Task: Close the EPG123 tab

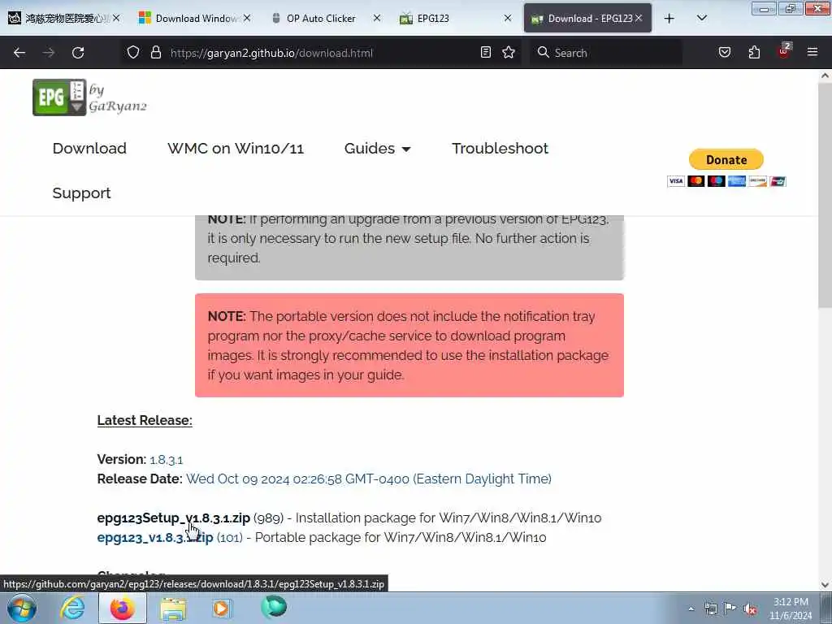Action: 508,18
